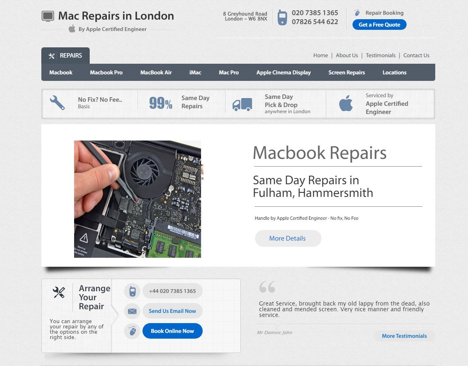Click the Repair Booking label
The height and width of the screenshot is (366, 468).
coord(384,13)
